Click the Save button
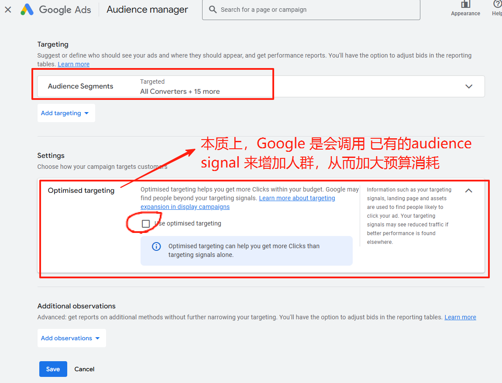The image size is (502, 383). [53, 369]
